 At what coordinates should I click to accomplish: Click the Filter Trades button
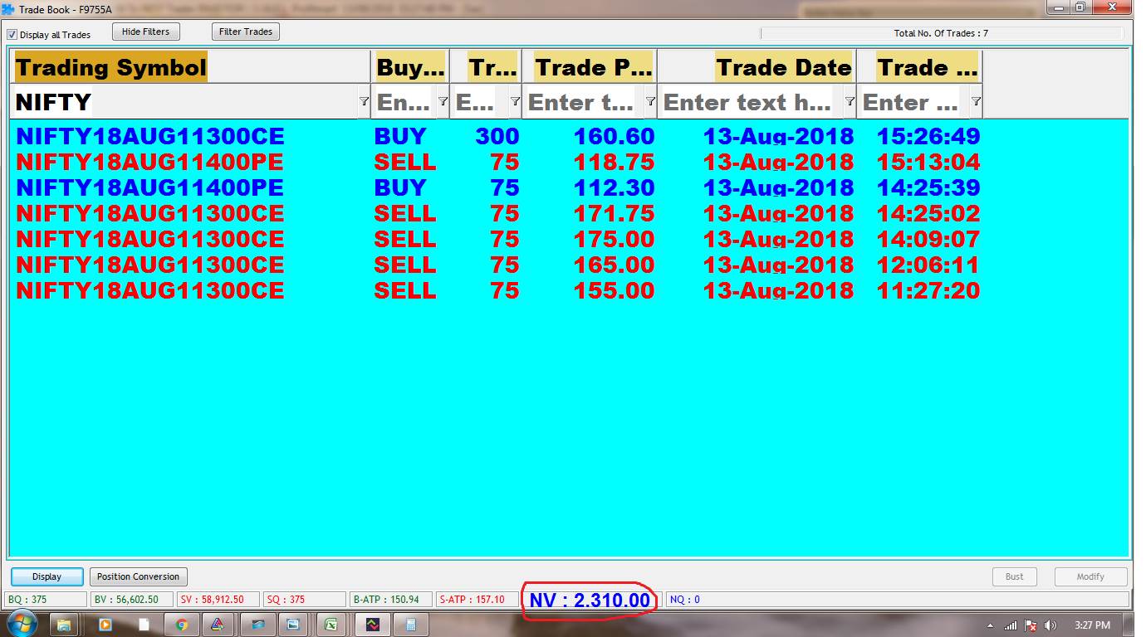[246, 32]
